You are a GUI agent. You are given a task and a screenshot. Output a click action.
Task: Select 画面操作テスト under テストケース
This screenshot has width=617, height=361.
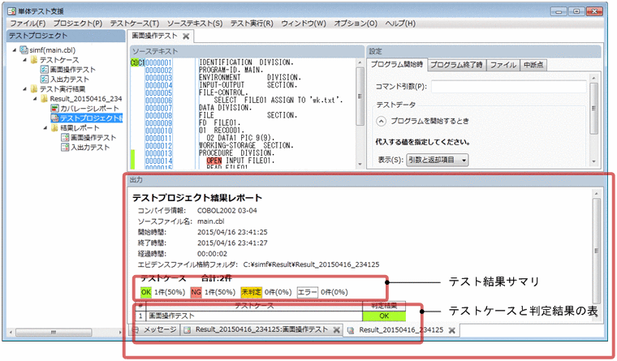73,70
